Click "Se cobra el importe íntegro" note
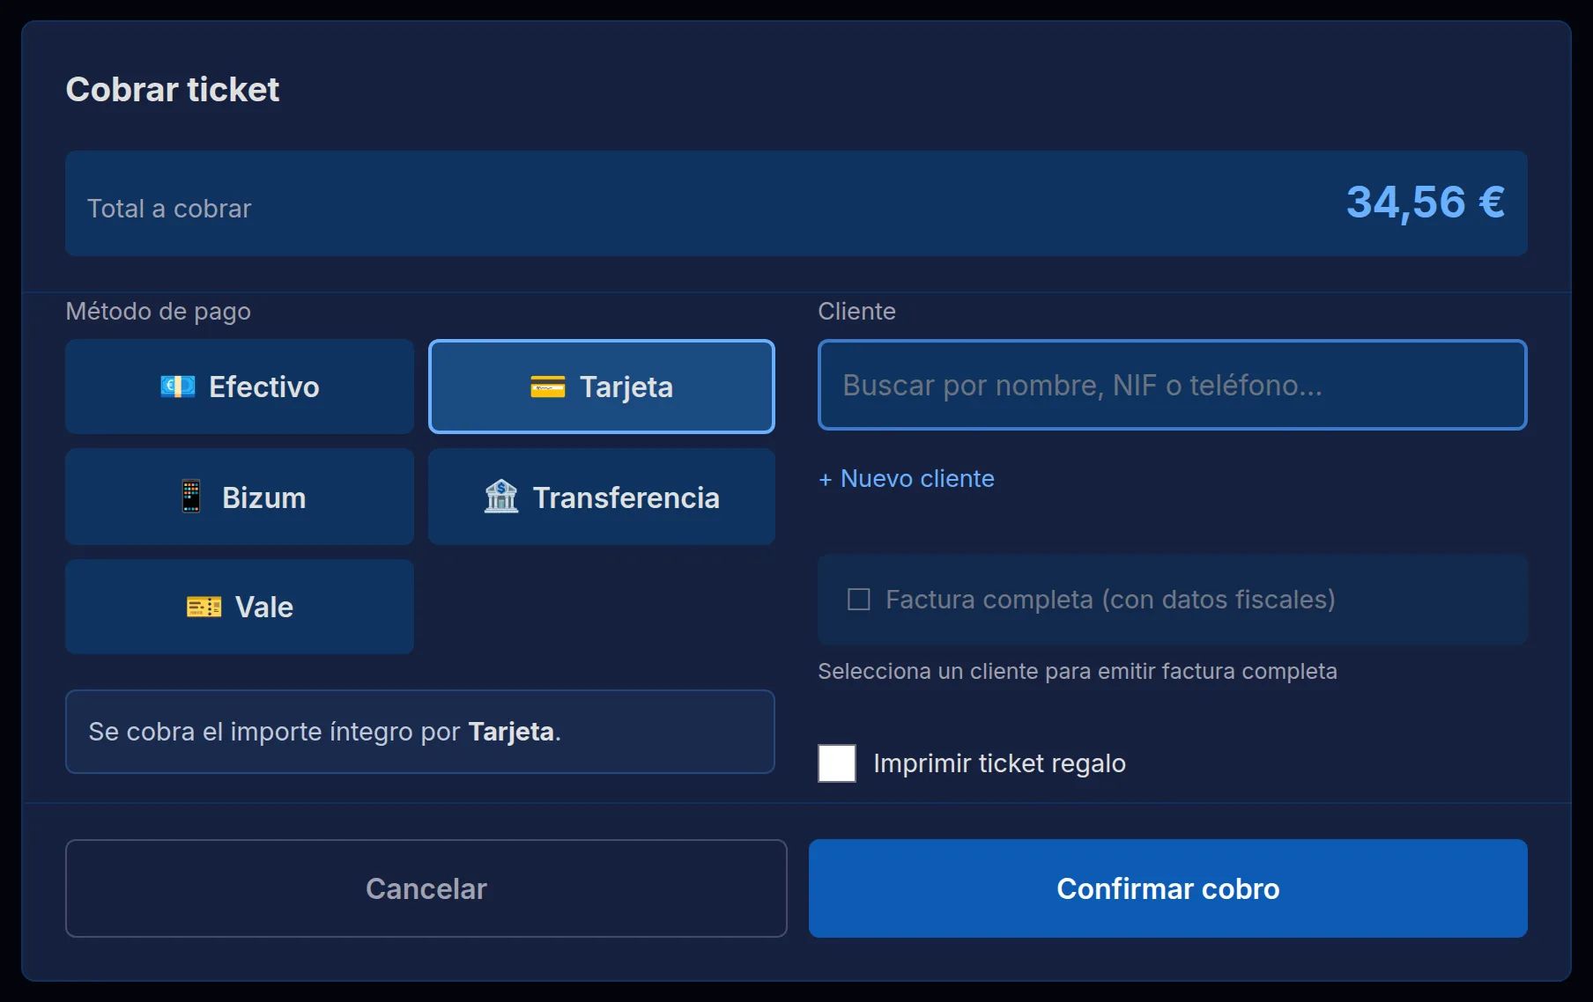Viewport: 1593px width, 1002px height. [420, 732]
